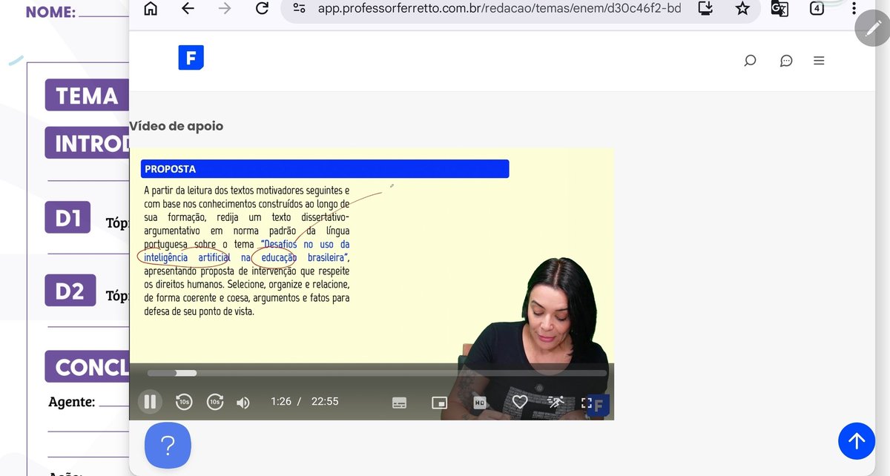Image resolution: width=890 pixels, height=476 pixels.
Task: Toggle video subtitles
Action: pyautogui.click(x=399, y=403)
